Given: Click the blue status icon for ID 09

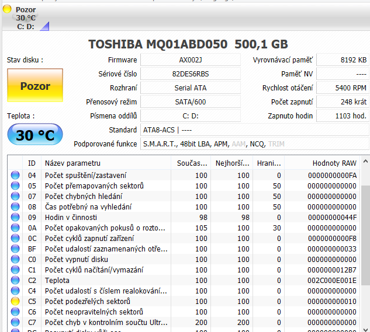Looking at the screenshot, I should (x=15, y=217).
